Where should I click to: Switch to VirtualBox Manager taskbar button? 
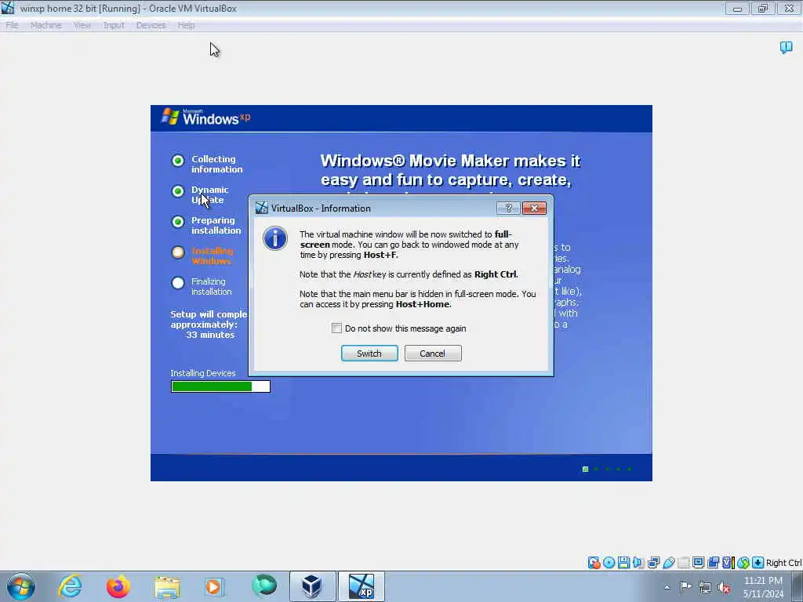point(312,586)
